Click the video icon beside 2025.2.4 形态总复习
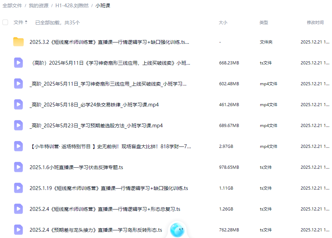Viewport: 332px width, 238px height. point(18,209)
